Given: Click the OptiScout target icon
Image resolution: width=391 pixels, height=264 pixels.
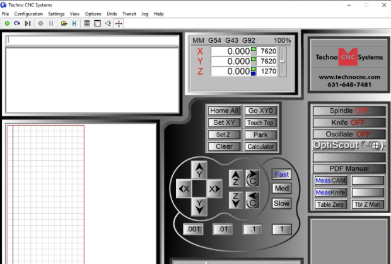Looking at the screenshot, I should coord(376,145).
